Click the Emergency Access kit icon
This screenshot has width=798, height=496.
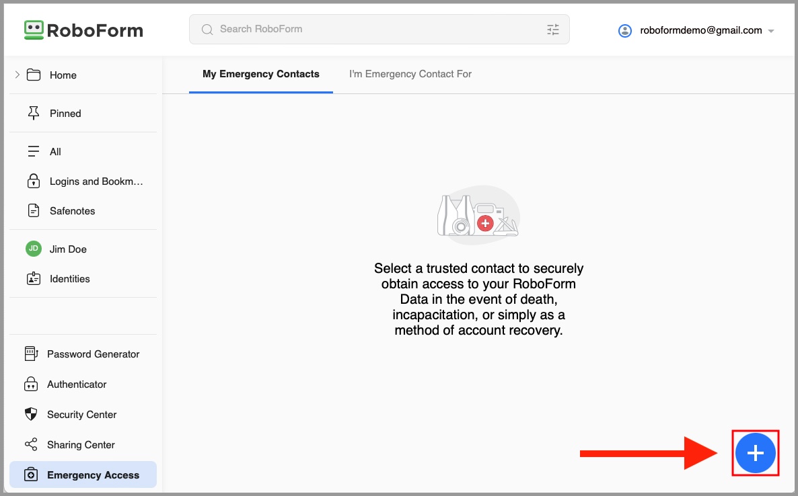point(31,474)
